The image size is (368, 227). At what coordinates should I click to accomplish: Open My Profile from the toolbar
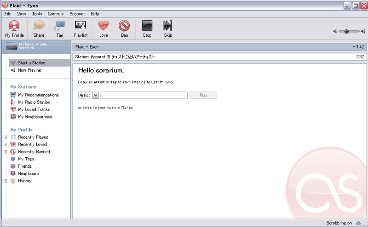click(14, 29)
